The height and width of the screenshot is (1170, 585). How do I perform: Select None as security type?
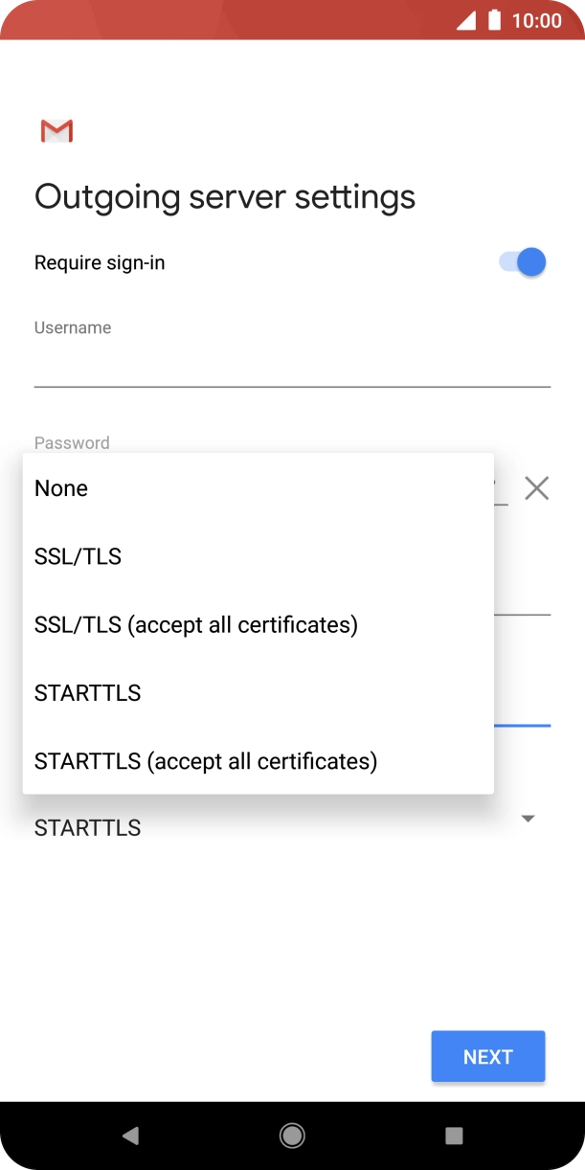60,488
